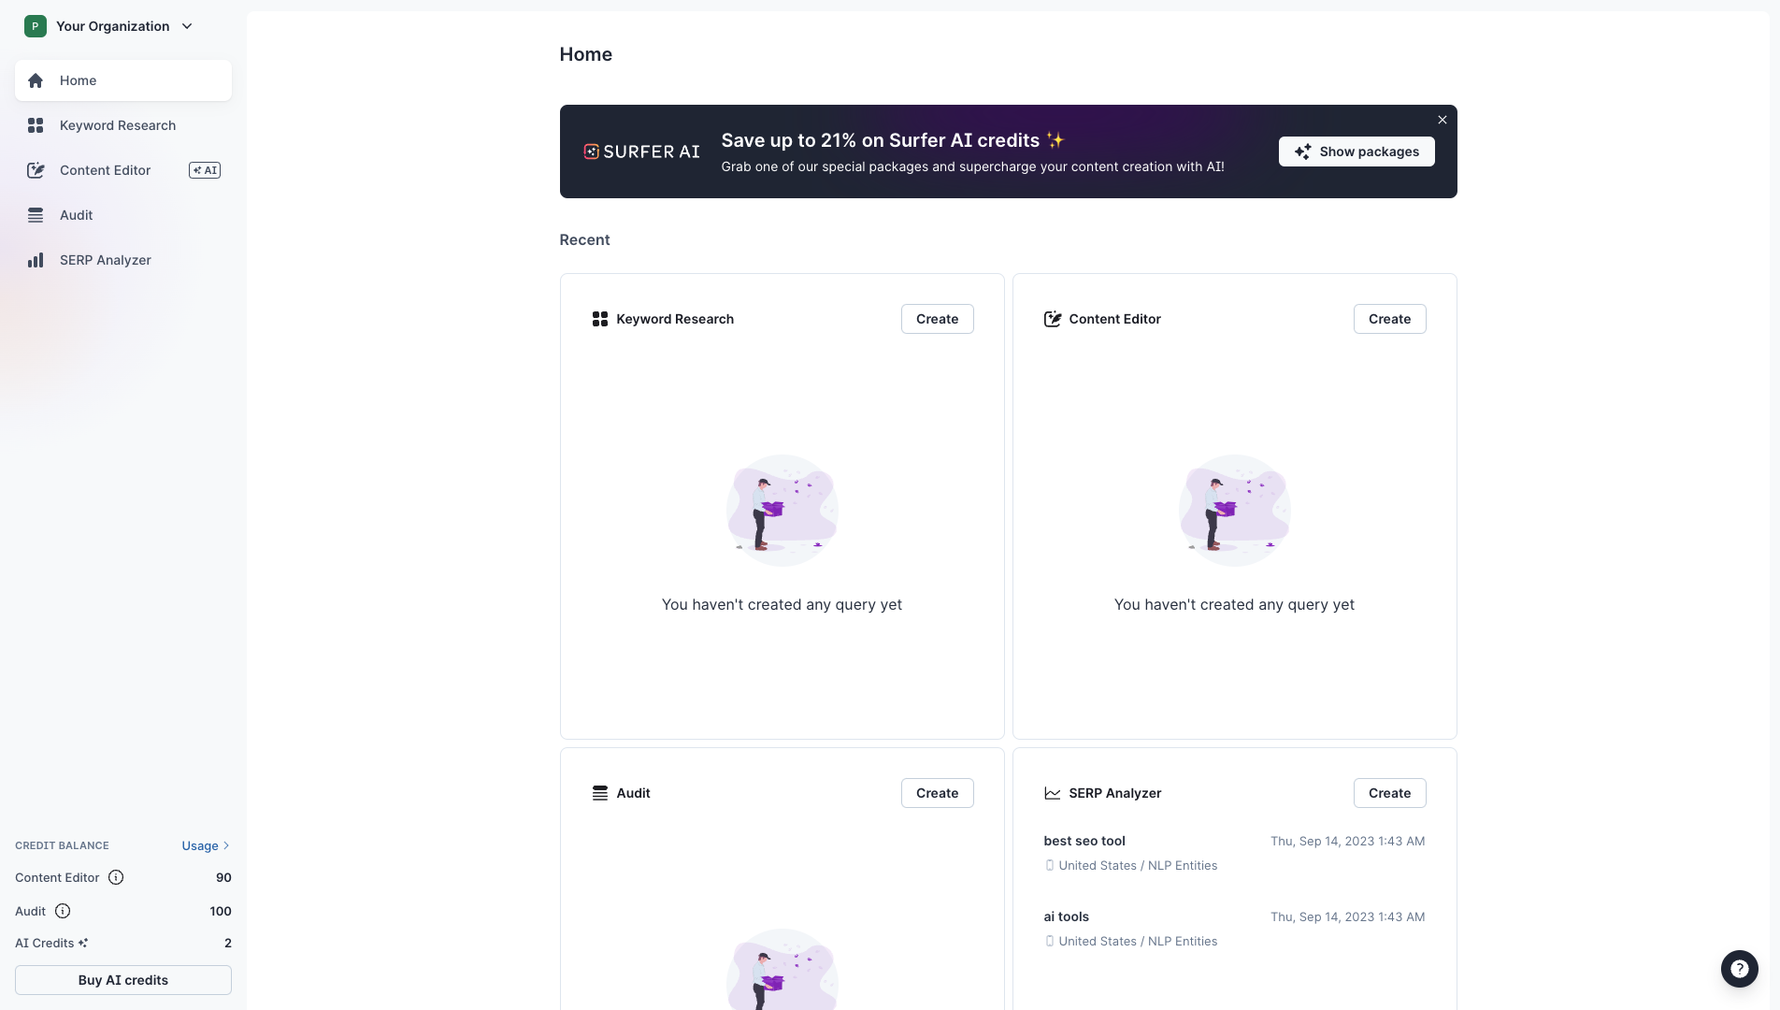This screenshot has width=1780, height=1010.
Task: Click the Surfer AI logo in banner
Action: (641, 151)
